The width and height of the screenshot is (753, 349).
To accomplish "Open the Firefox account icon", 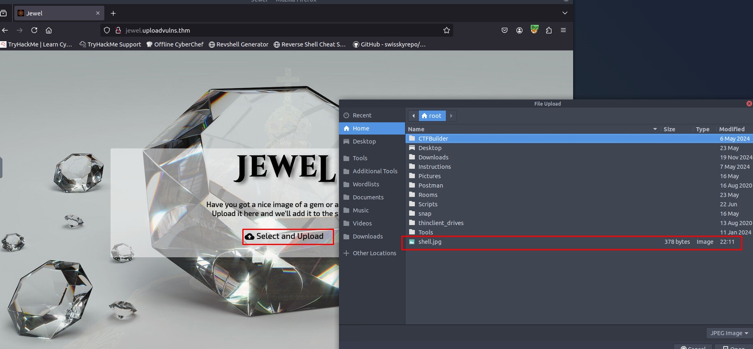I will pyautogui.click(x=519, y=30).
